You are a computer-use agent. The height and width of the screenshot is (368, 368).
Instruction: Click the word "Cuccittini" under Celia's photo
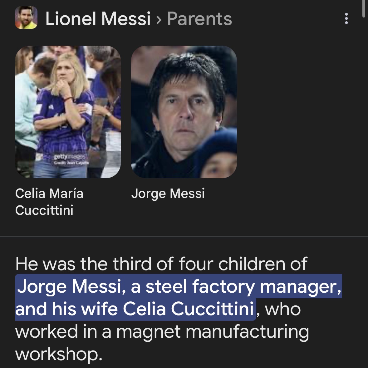44,210
